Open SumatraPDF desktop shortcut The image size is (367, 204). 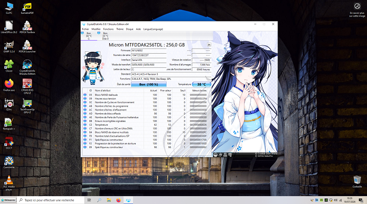pyautogui.click(x=28, y=8)
